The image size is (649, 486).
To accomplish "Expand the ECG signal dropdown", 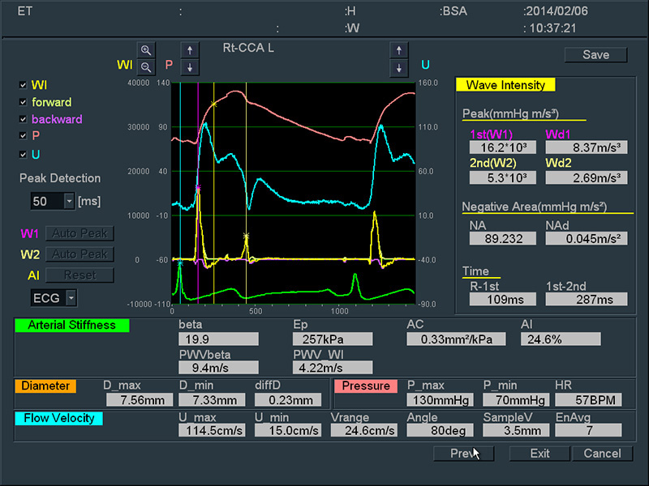I will [x=71, y=298].
